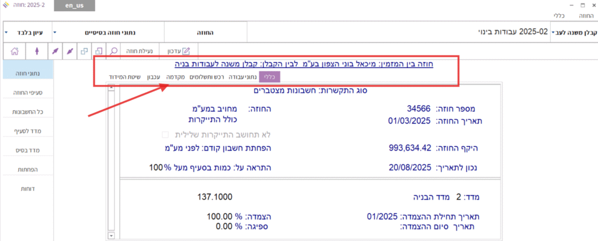Open סעיפי החוזה in the side panel

tap(27, 92)
